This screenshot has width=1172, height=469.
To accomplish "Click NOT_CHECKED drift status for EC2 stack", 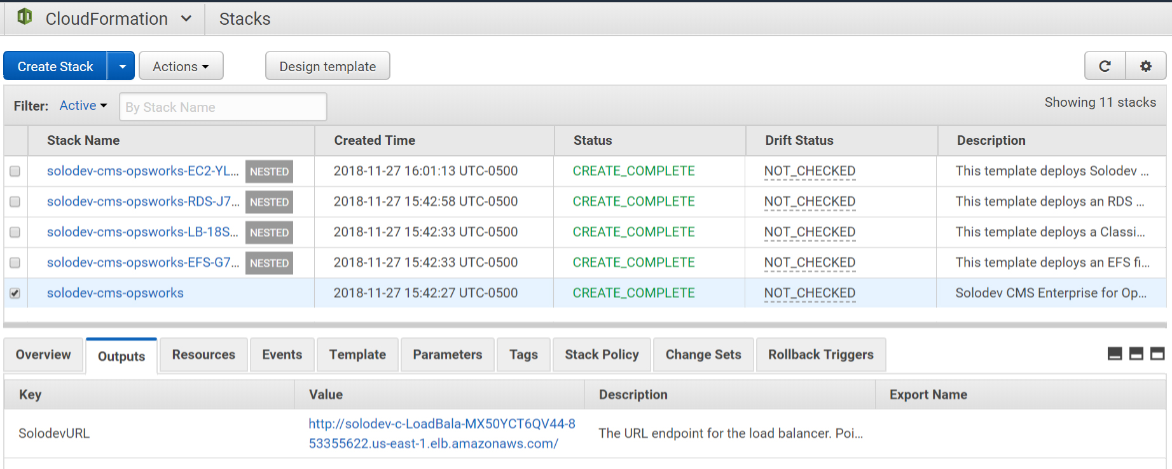I will tap(810, 171).
